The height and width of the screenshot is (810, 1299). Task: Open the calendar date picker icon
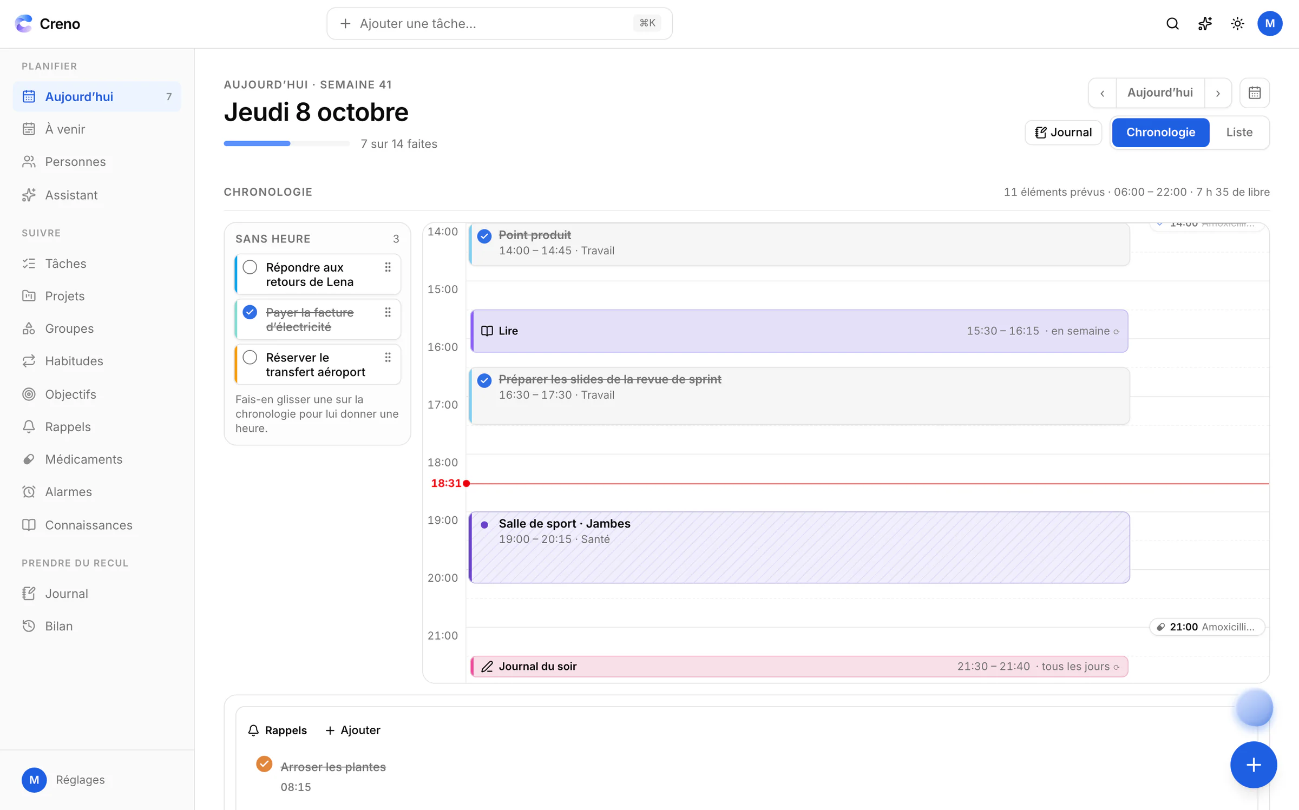pos(1255,93)
